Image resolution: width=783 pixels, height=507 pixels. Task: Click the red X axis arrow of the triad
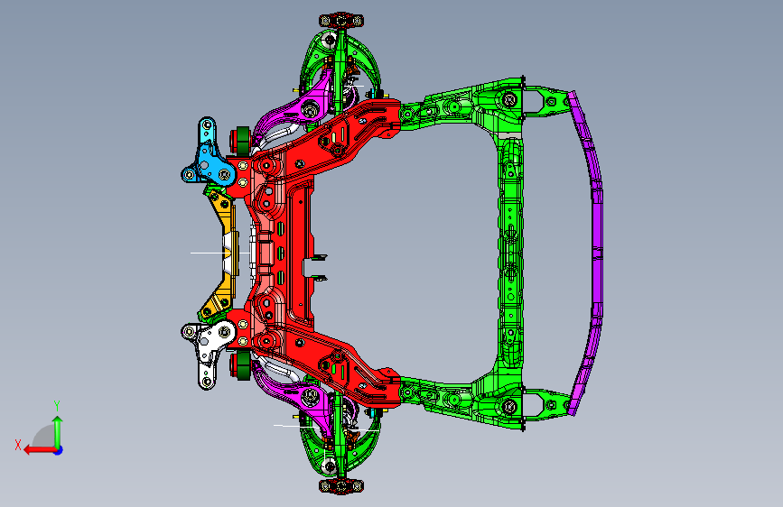(40, 450)
